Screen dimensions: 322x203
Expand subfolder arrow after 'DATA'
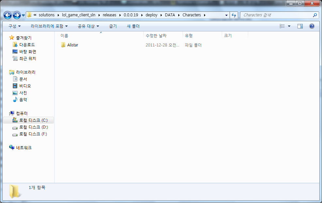point(179,15)
